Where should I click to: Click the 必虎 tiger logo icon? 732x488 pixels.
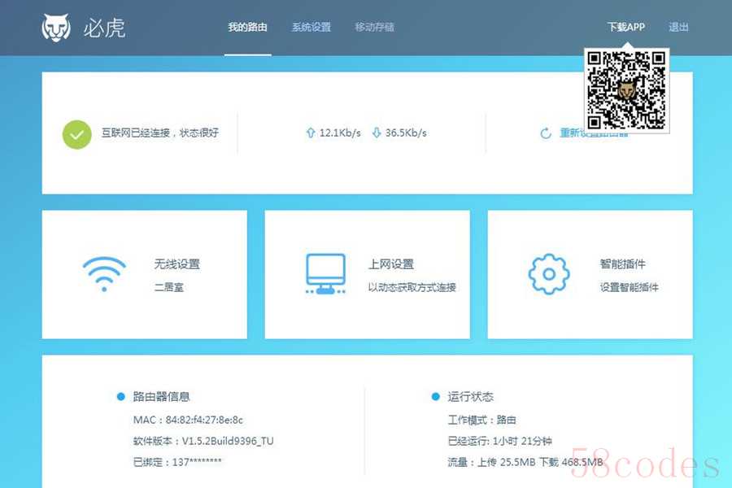tap(56, 27)
